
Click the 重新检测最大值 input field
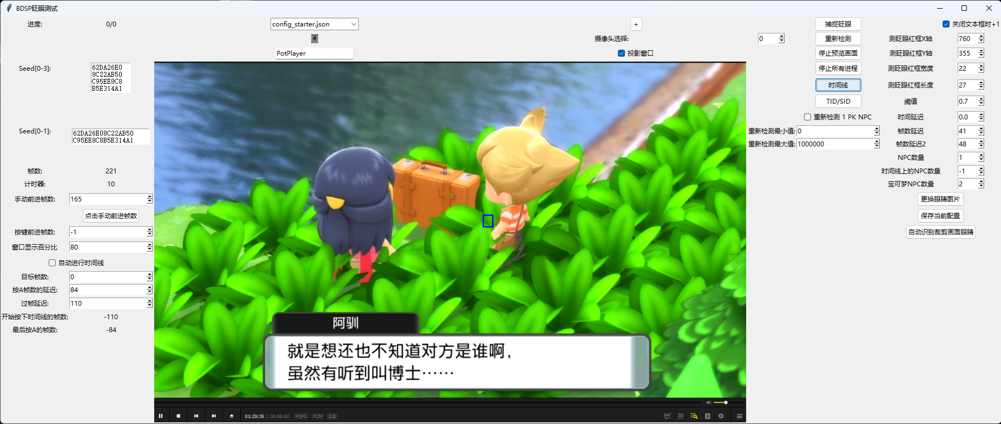point(834,144)
